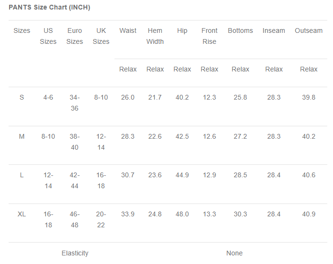This screenshot has height=264, width=333.
Task: Select the Bottoms column header
Action: pyautogui.click(x=240, y=30)
